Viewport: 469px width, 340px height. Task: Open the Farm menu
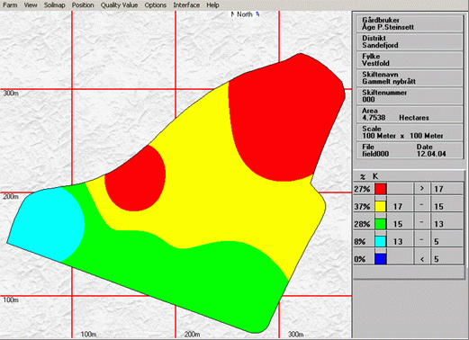[x=10, y=5]
